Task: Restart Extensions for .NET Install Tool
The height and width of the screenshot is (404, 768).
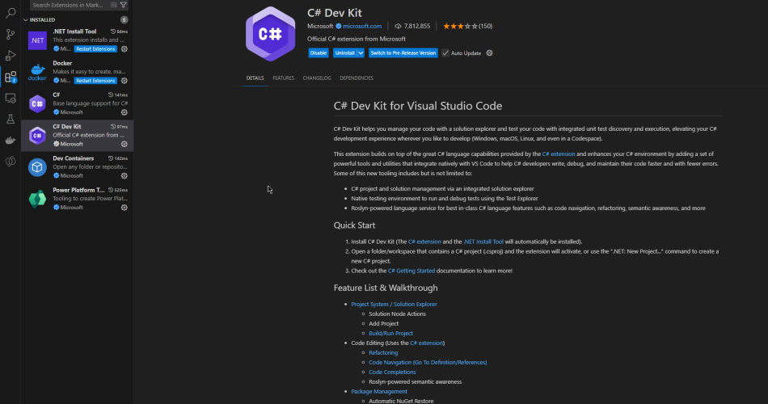Action: [95, 48]
